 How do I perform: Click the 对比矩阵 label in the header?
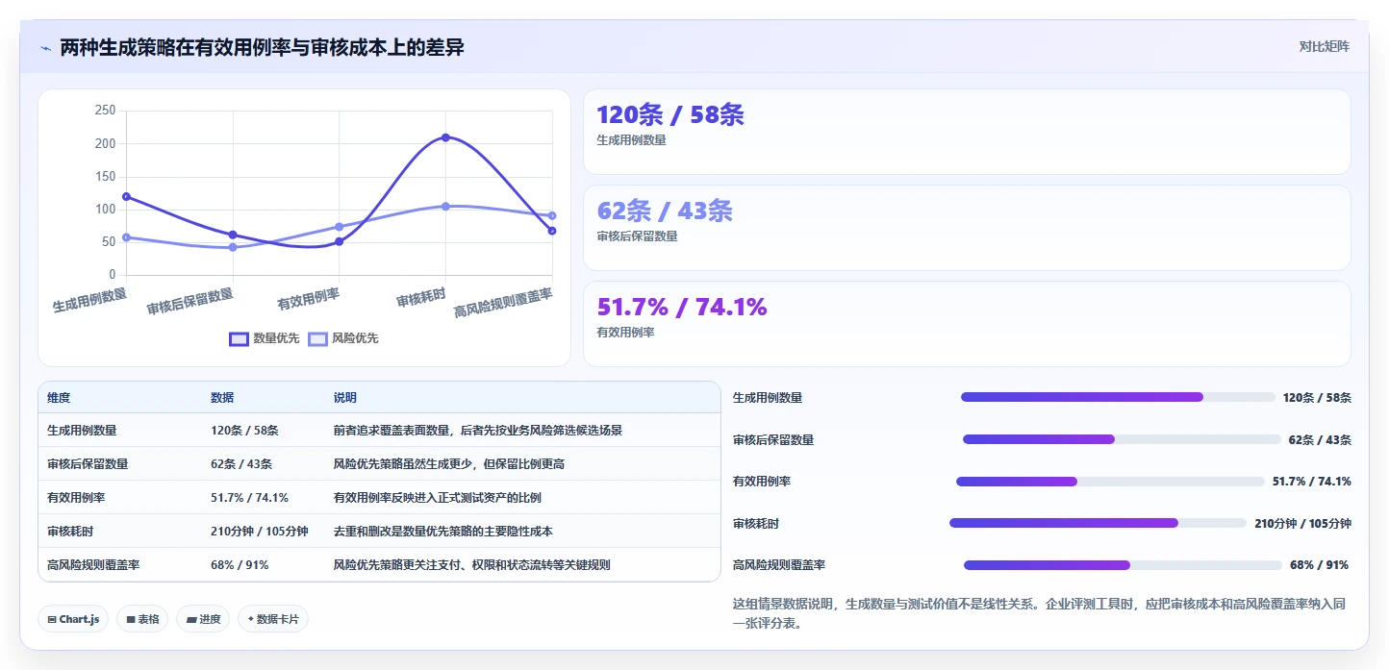[x=1324, y=46]
